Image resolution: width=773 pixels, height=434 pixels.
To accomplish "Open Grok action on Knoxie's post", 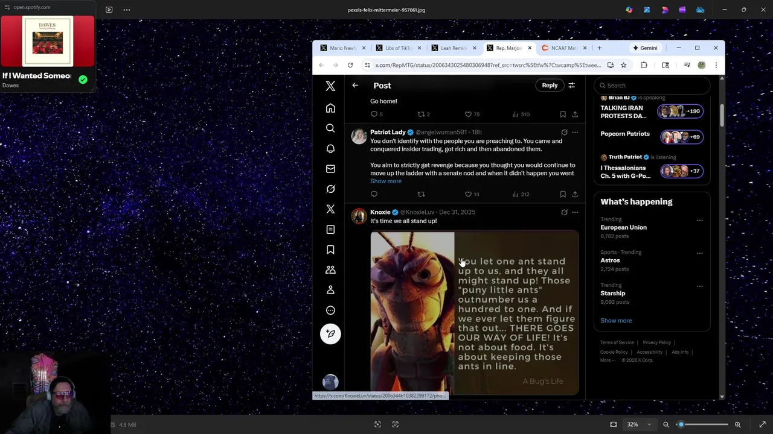I will point(564,212).
